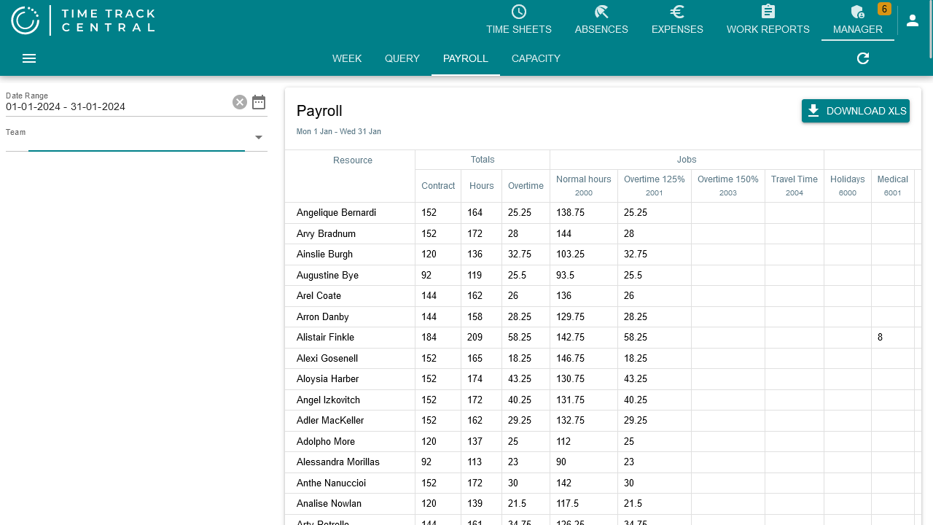The height and width of the screenshot is (525, 933).
Task: Open the Time Sheets section via clock icon
Action: [518, 12]
